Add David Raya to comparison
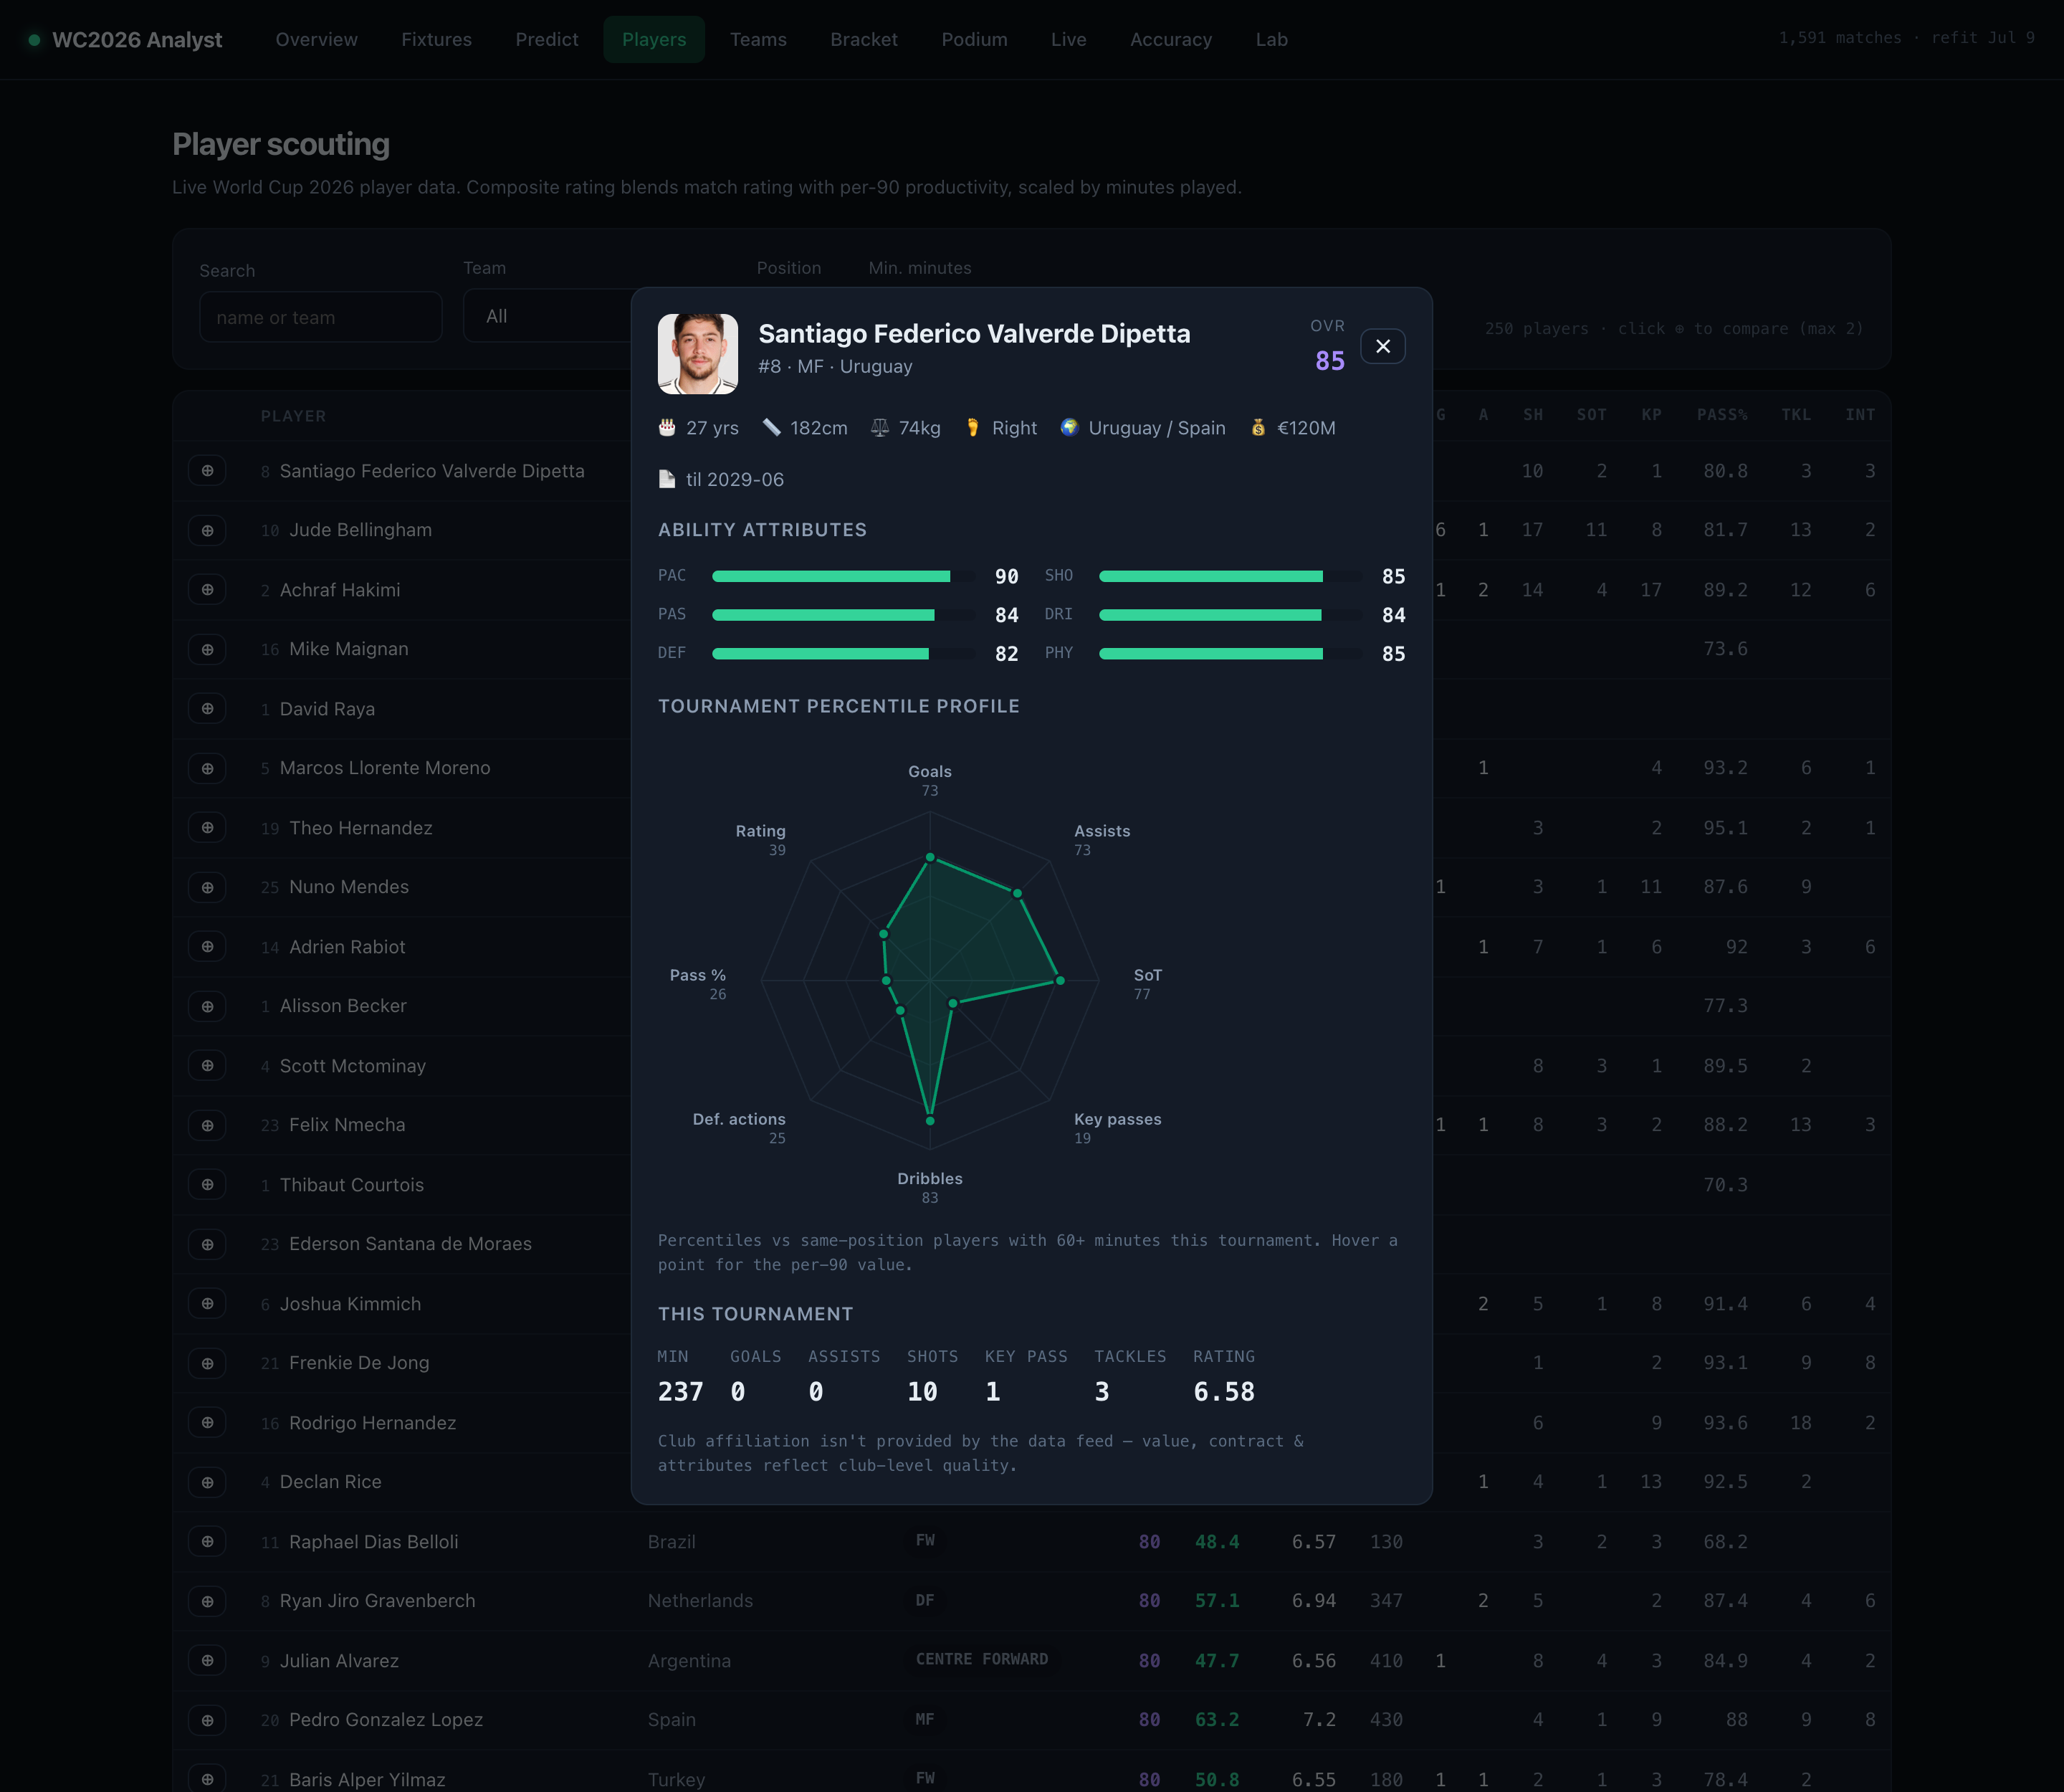This screenshot has height=1792, width=2064. [x=207, y=709]
